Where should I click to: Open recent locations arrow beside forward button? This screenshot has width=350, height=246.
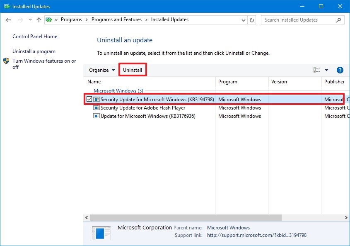tap(30, 19)
